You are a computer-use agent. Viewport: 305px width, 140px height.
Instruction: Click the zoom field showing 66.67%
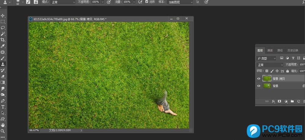[x=34, y=130]
